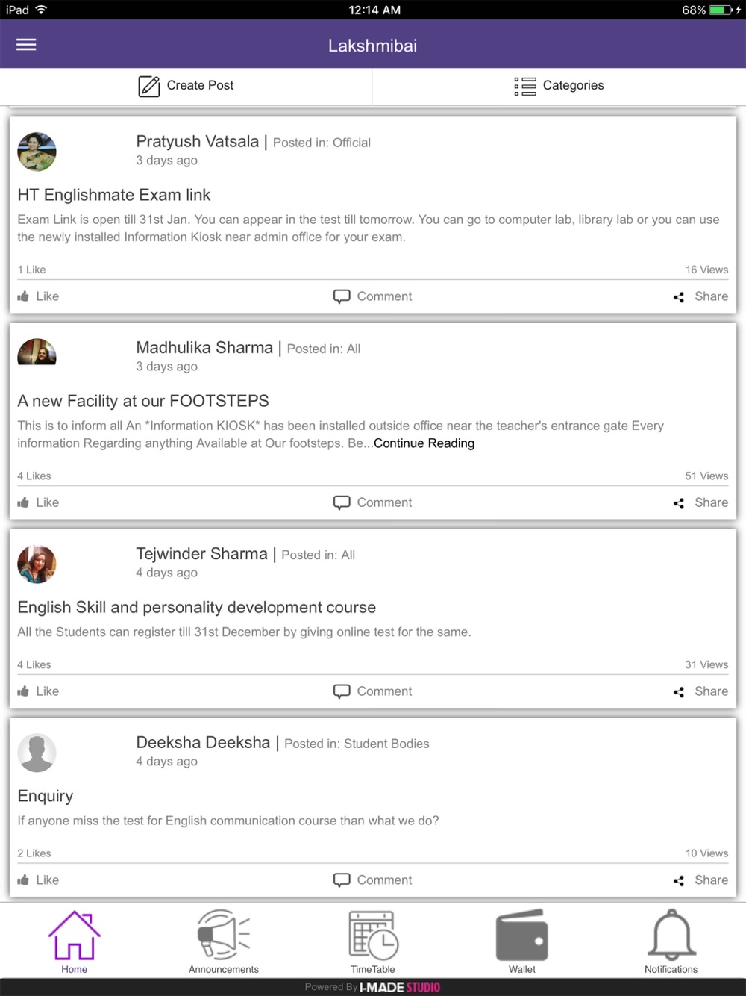This screenshot has width=746, height=996.
Task: Like the HT Englishmate Exam link post
Action: (38, 296)
